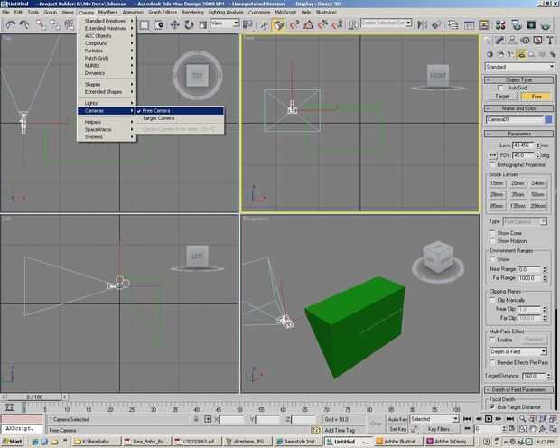Collapse the Object Type rollout
The image size is (560, 448).
point(519,79)
